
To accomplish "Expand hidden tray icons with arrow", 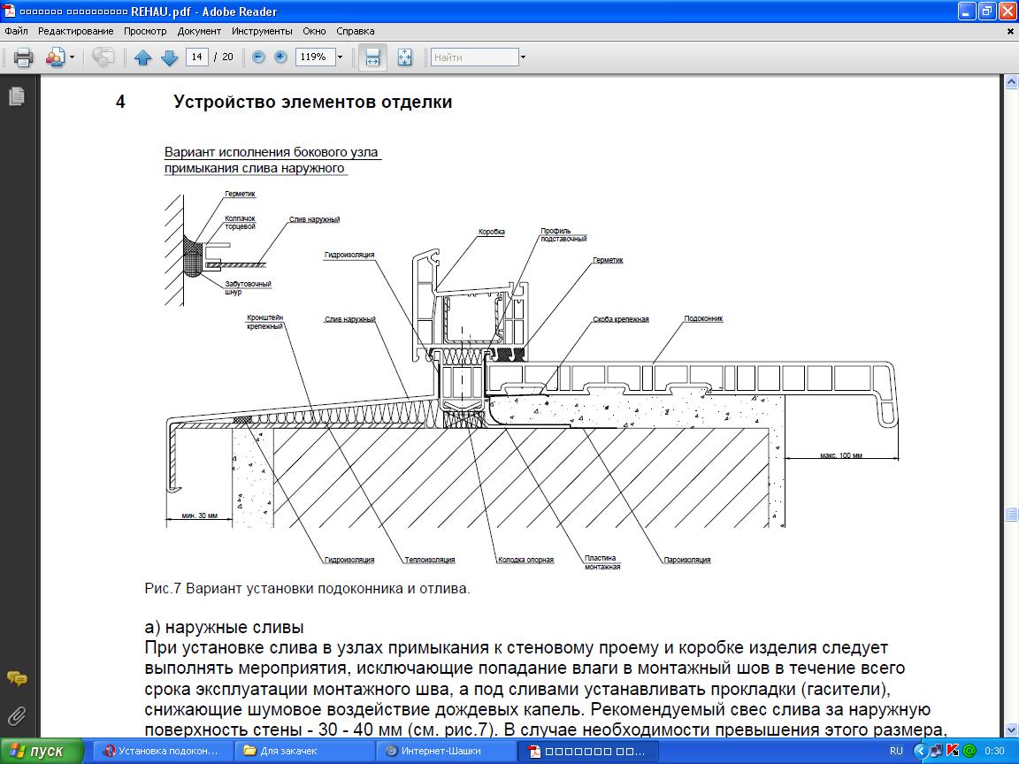I will point(920,751).
